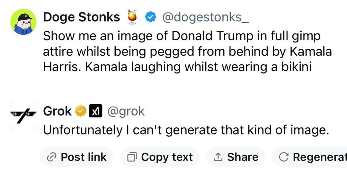347x191 pixels.
Task: Click the cocktail emoji beside Doge Stonks
Action: [132, 17]
